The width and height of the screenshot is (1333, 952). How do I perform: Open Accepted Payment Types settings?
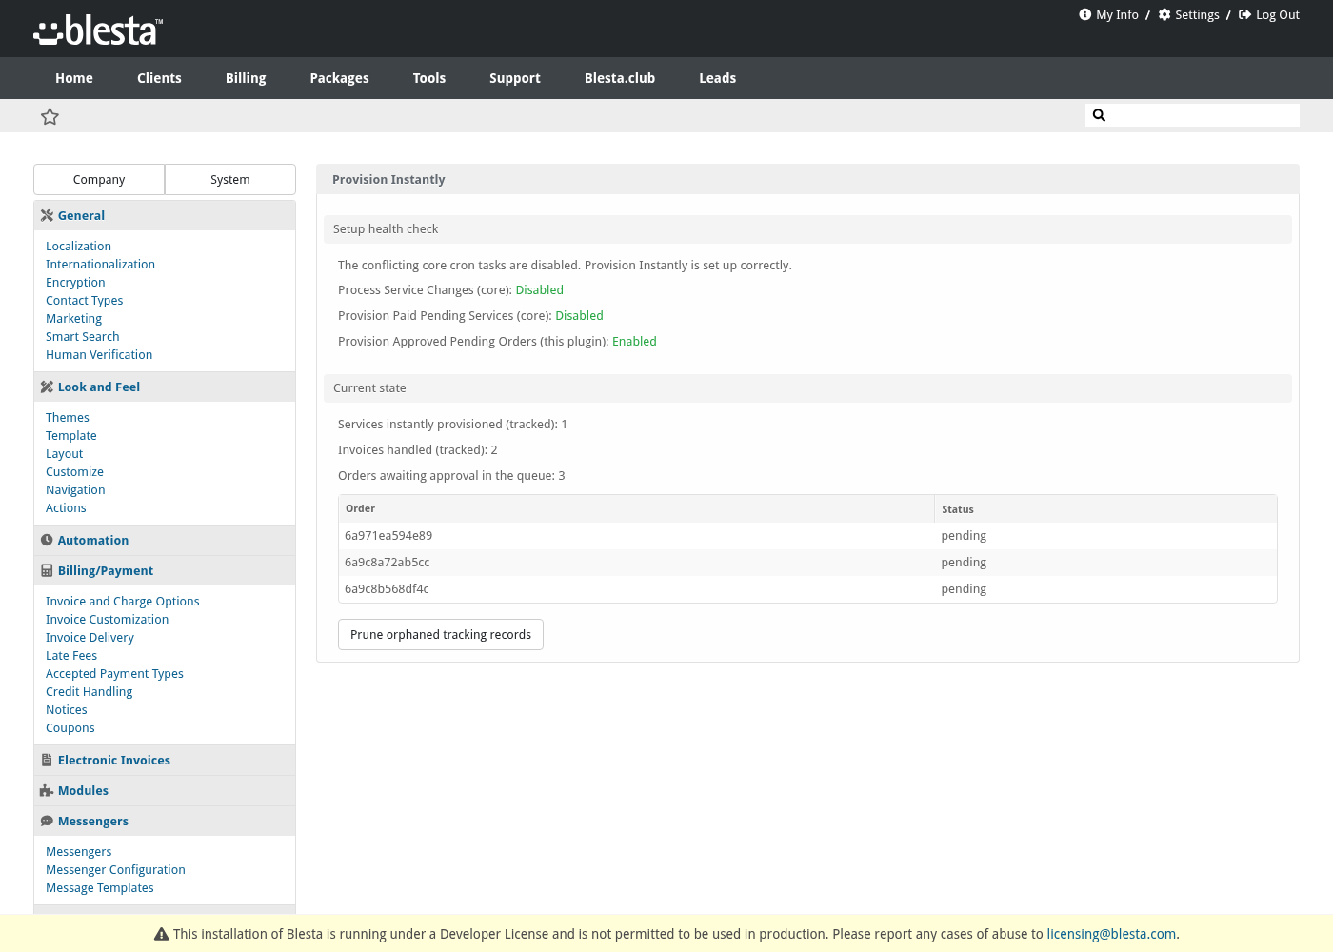tap(114, 673)
